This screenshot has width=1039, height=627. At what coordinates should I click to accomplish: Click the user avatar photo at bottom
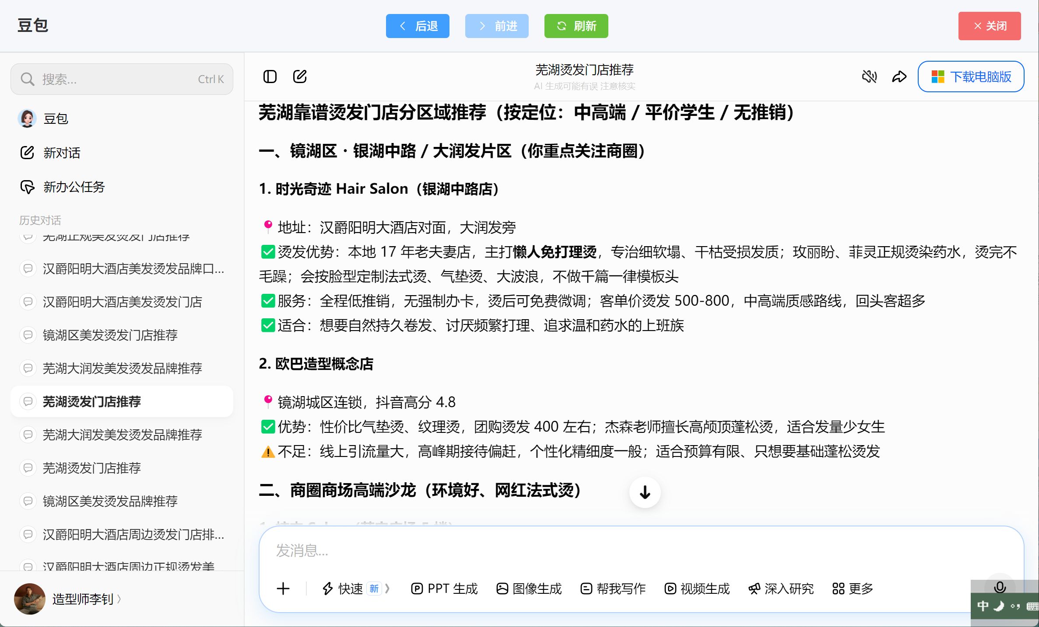tap(30, 599)
